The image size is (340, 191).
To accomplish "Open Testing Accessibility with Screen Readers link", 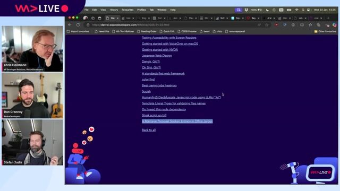I will tap(169, 38).
